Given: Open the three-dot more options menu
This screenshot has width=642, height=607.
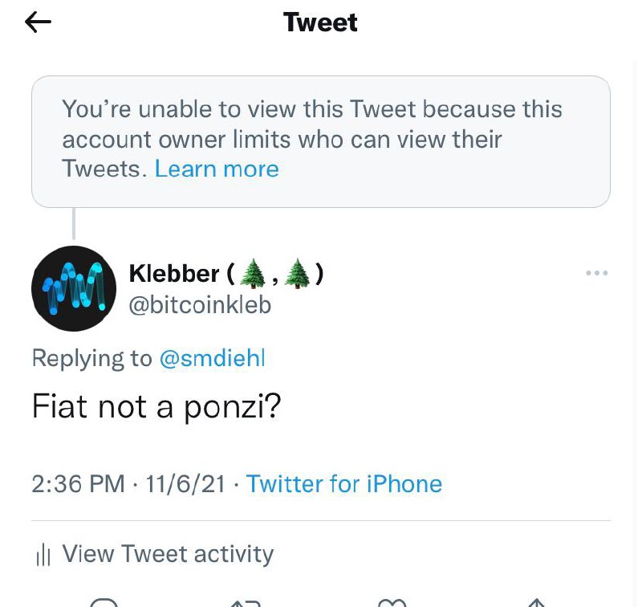Looking at the screenshot, I should [596, 273].
